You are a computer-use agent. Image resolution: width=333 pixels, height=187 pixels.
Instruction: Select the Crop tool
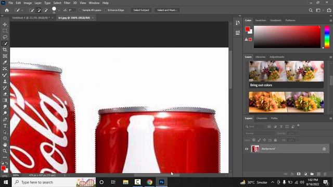pos(5,50)
